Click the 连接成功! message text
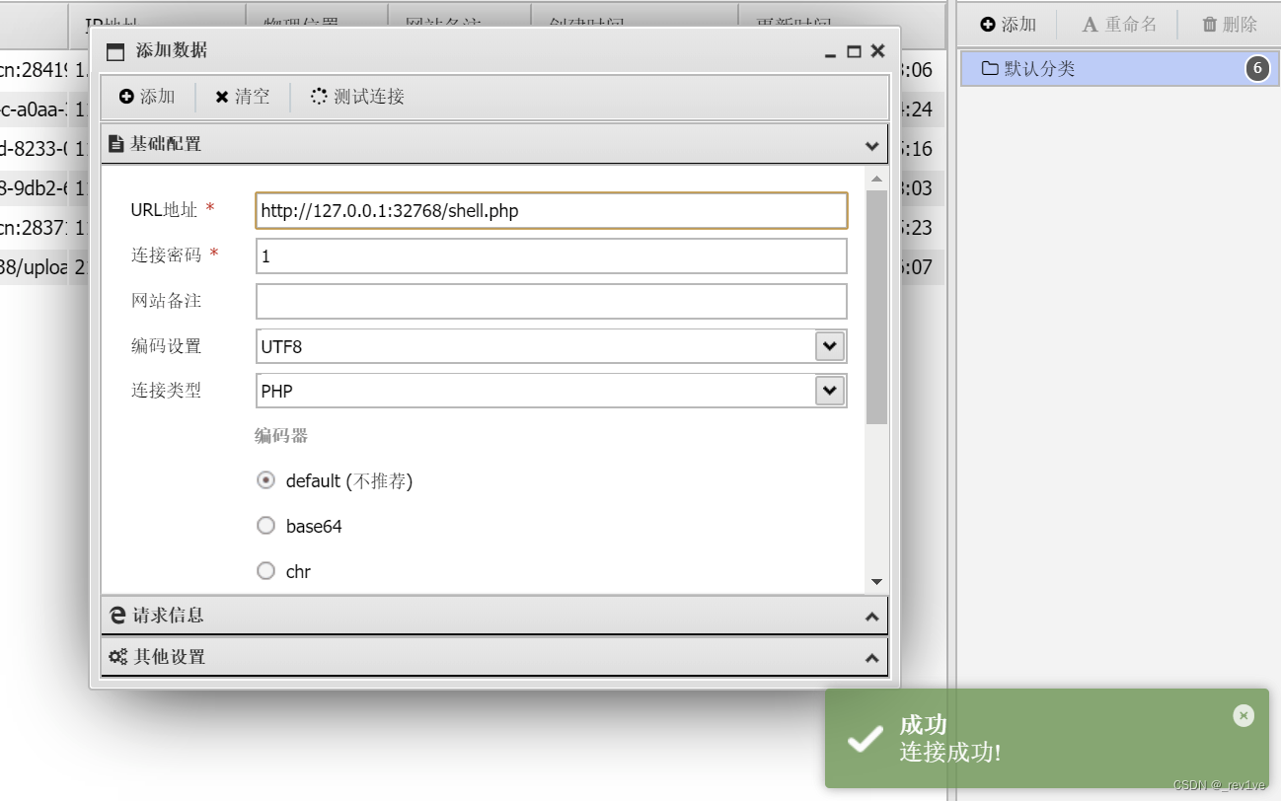This screenshot has height=801, width=1281. click(x=949, y=753)
